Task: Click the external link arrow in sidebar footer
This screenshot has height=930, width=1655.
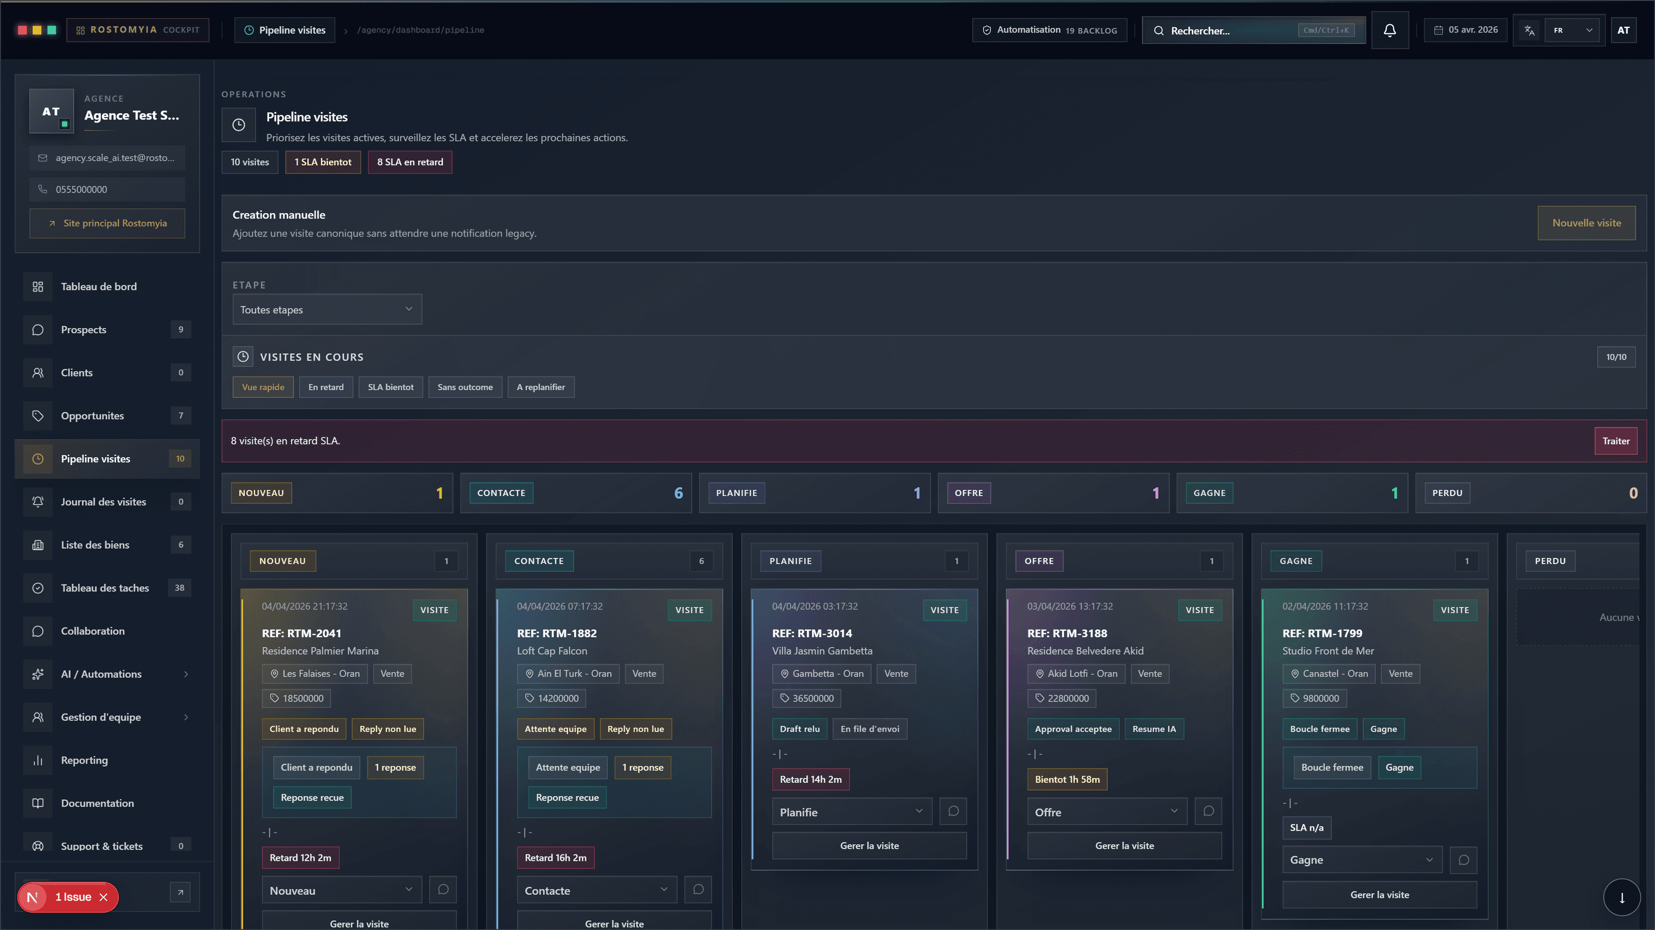Action: 180,892
